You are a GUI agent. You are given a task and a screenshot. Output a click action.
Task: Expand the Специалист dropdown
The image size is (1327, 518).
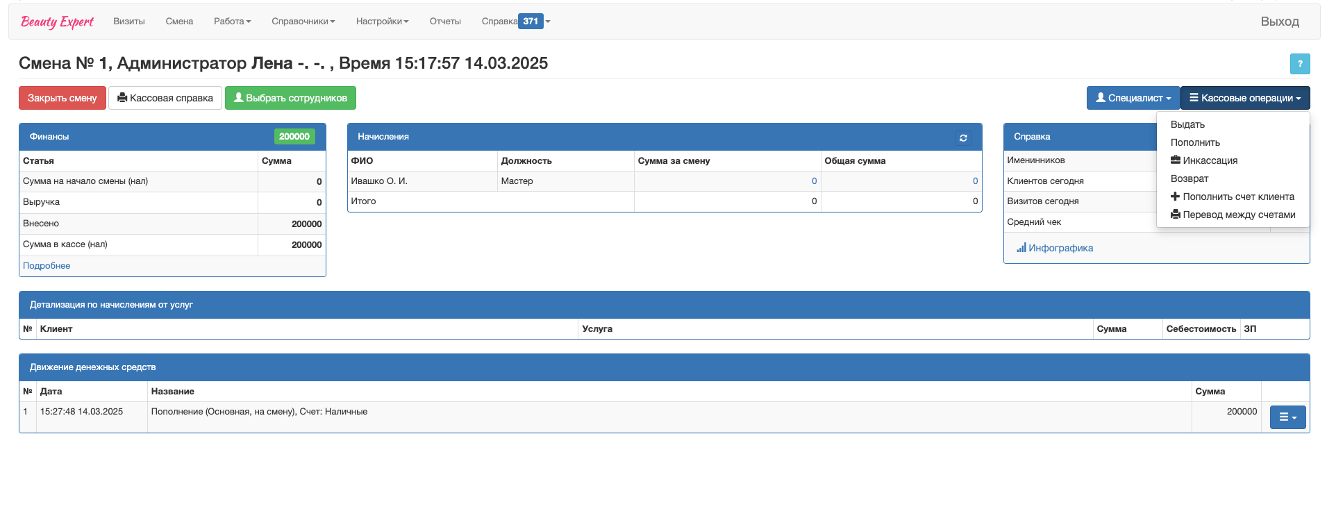[x=1133, y=98]
